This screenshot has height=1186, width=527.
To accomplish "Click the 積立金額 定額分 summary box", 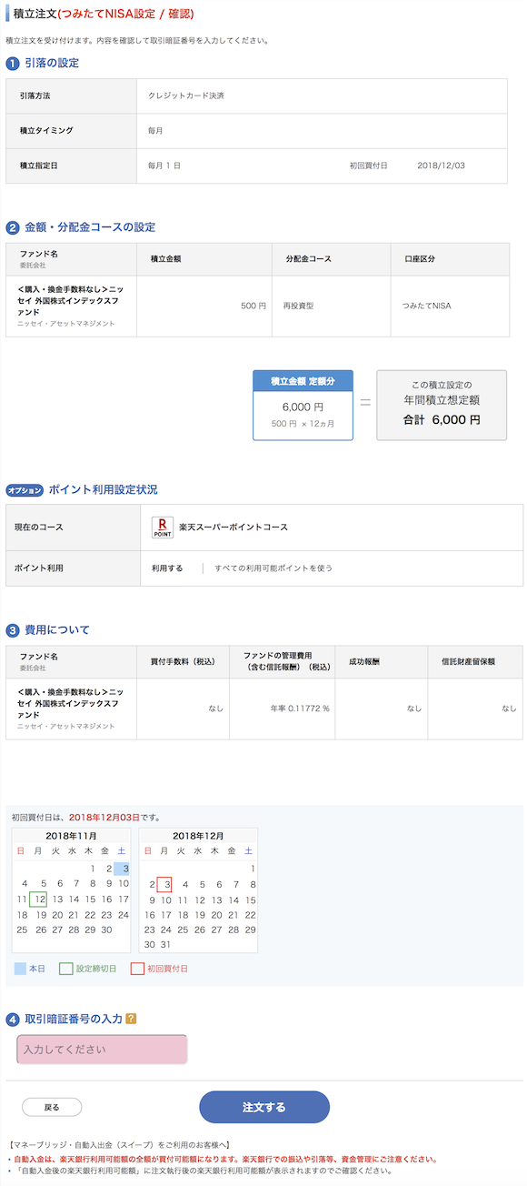I will pos(303,405).
